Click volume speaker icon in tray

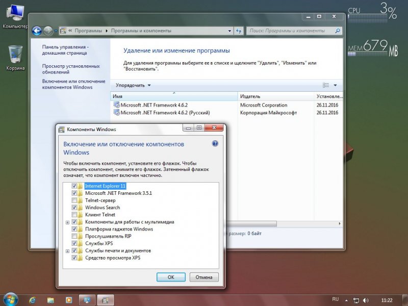click(x=366, y=300)
